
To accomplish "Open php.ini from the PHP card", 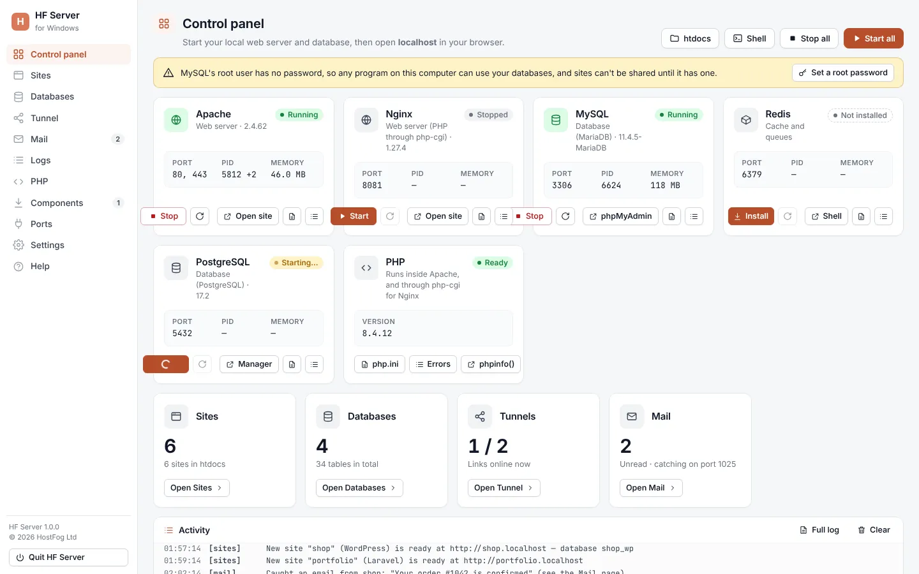I will (x=380, y=364).
